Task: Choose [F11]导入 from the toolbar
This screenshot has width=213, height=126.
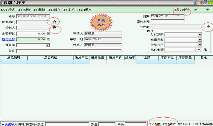Action: coord(8,10)
